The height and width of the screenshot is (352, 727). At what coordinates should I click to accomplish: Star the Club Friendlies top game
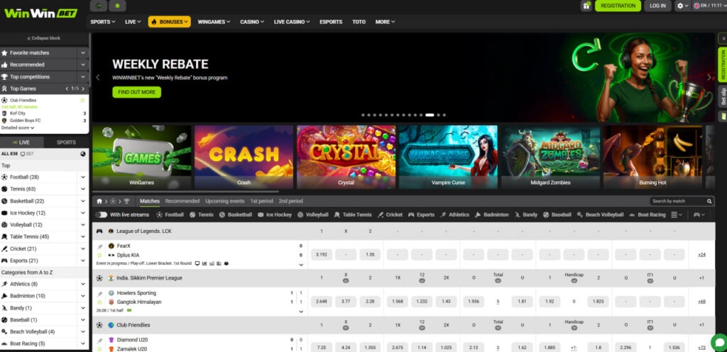tap(82, 100)
